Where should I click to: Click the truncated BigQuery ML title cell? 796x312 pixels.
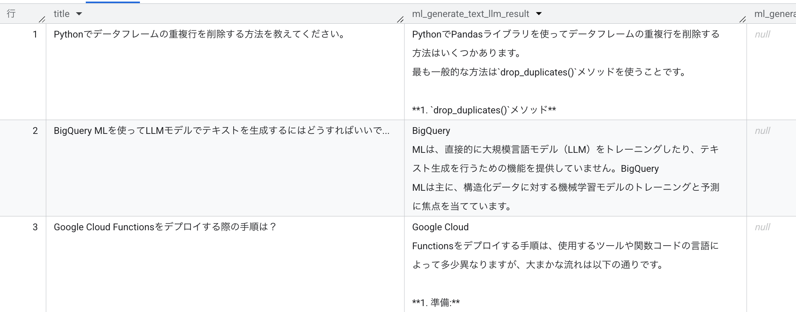click(x=221, y=131)
